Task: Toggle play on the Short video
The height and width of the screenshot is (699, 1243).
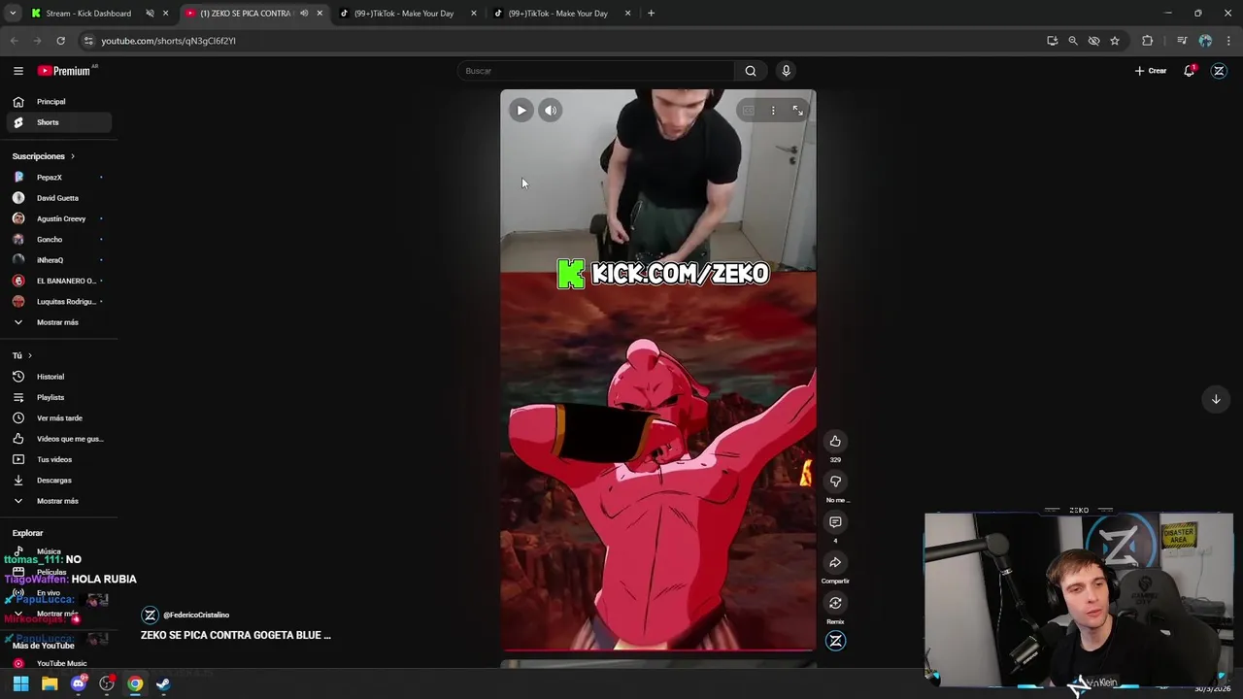Action: pyautogui.click(x=521, y=111)
